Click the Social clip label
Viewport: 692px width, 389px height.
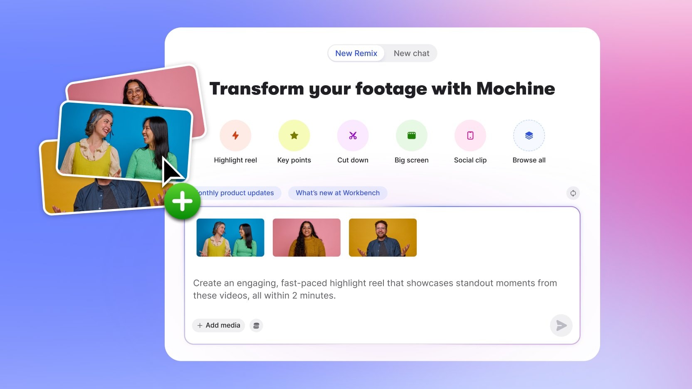(x=470, y=160)
